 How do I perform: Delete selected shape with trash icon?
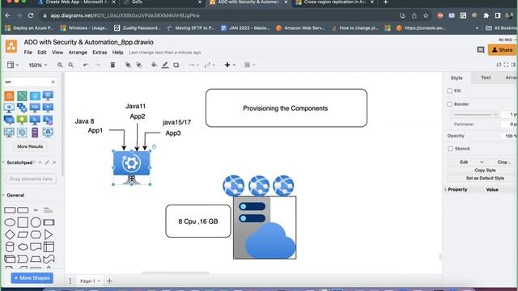(113, 65)
